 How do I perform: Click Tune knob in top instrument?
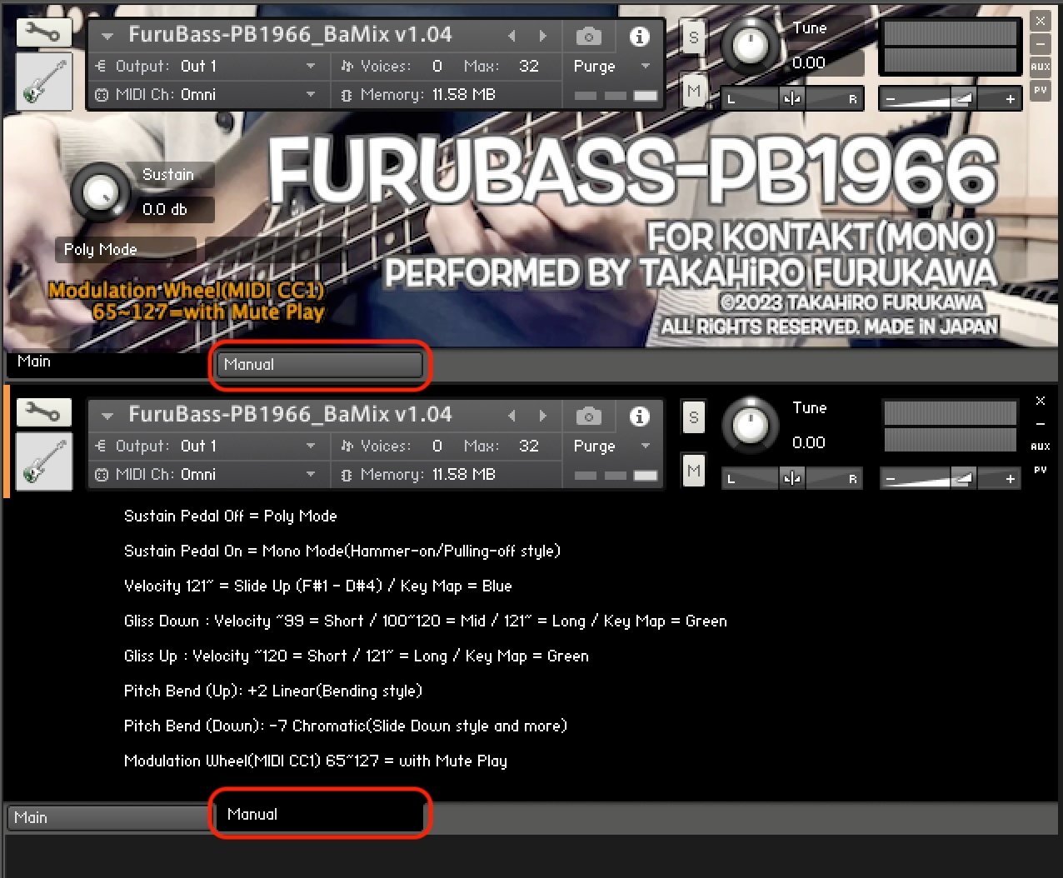click(x=751, y=45)
